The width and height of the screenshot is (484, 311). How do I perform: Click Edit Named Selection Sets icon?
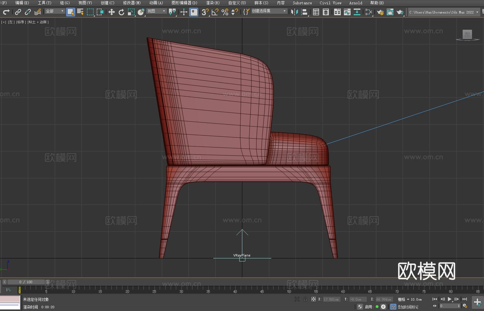246,12
